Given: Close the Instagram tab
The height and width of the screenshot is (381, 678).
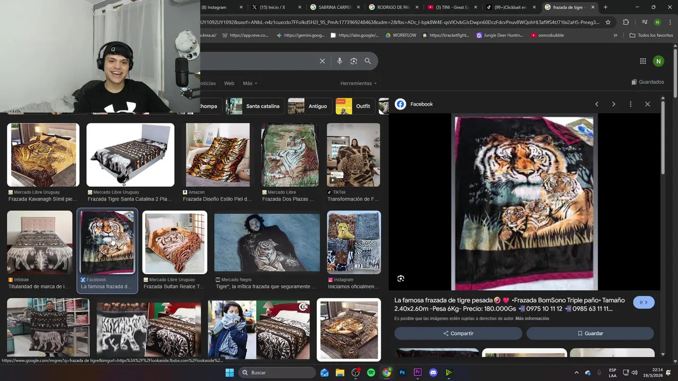Looking at the screenshot, I should (x=241, y=7).
